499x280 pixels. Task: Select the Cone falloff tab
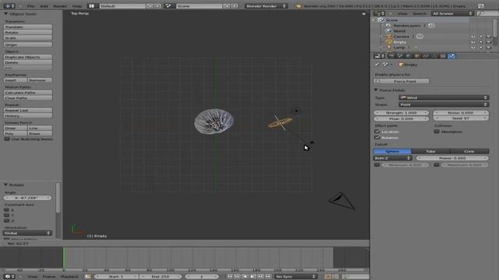[x=469, y=152]
